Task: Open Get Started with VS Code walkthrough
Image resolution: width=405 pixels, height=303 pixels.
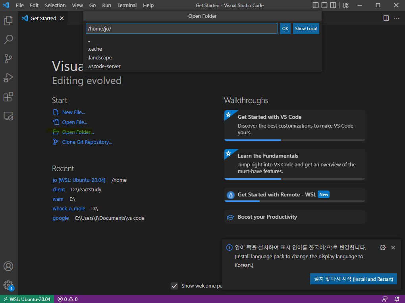Action: [x=295, y=126]
